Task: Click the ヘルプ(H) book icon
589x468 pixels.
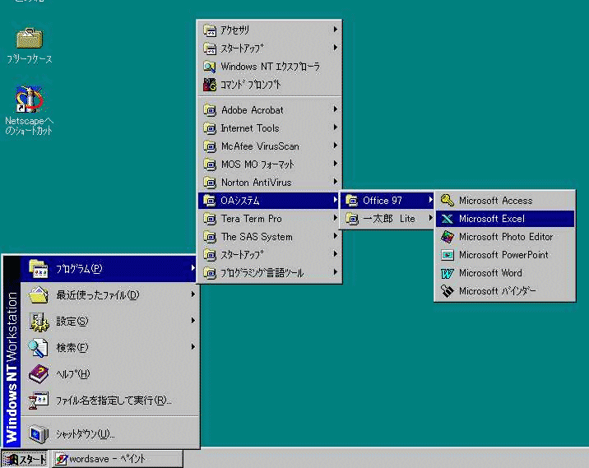Action: point(39,374)
